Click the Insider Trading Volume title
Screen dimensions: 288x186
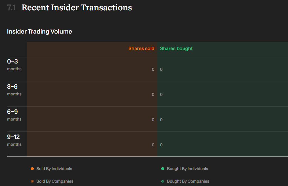(40, 31)
